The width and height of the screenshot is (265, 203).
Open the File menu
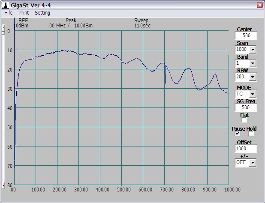tap(8, 13)
